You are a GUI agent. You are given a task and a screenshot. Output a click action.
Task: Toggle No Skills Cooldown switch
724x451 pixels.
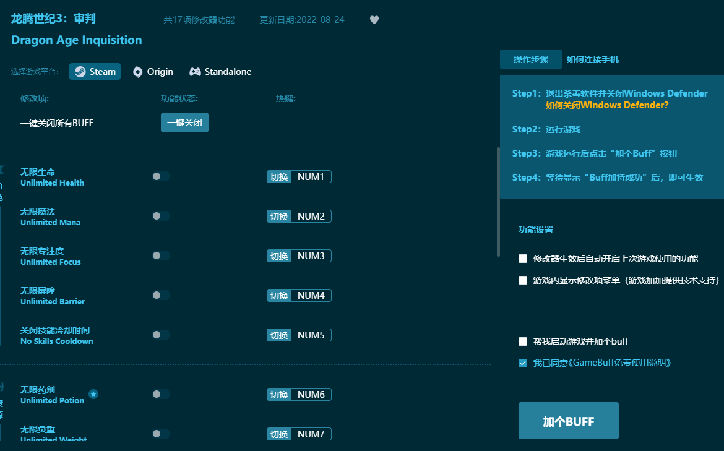point(161,335)
